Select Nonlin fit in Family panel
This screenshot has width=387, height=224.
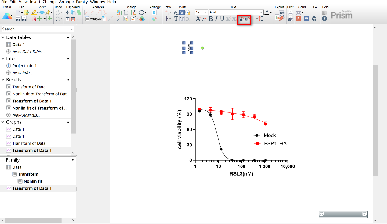click(x=33, y=181)
